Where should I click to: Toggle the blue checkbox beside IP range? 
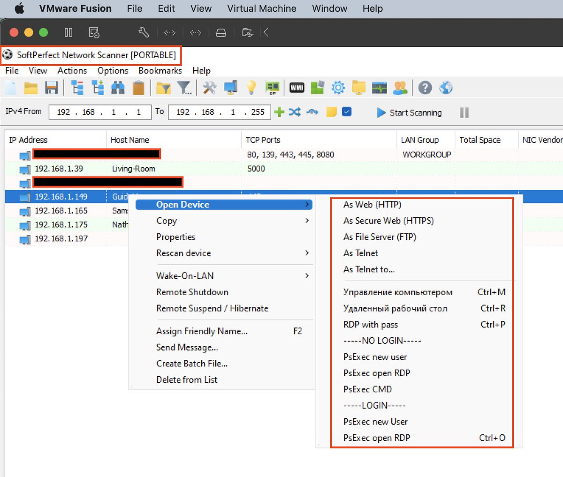347,112
